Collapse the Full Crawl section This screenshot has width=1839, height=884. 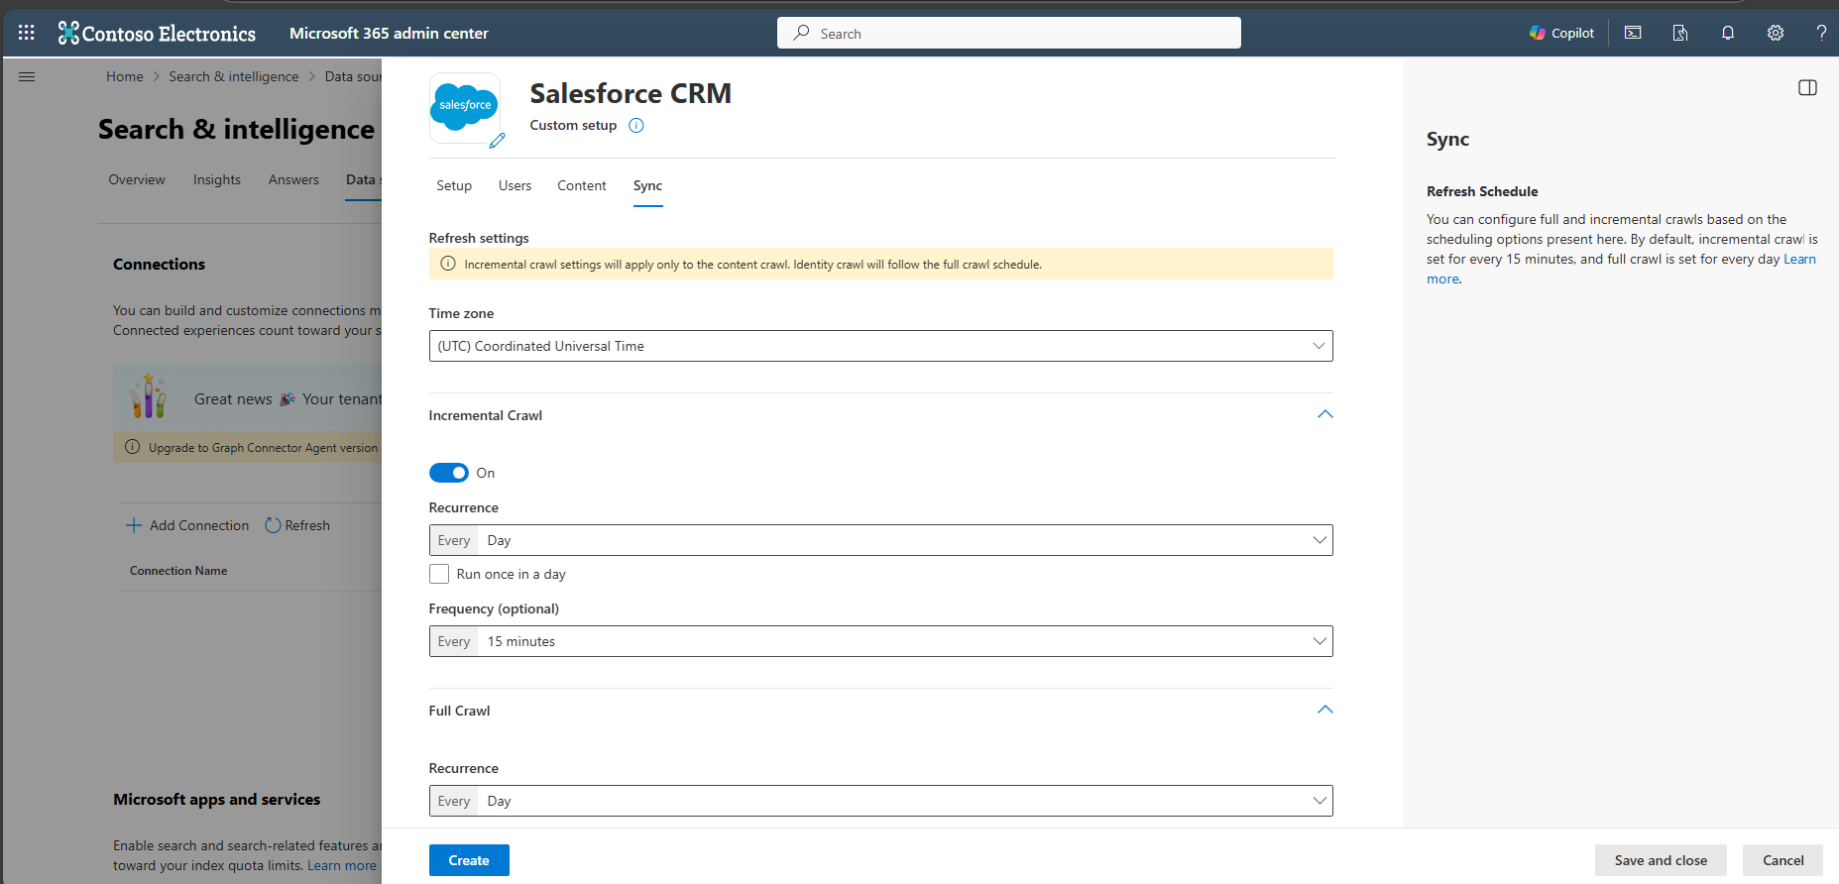pyautogui.click(x=1324, y=710)
